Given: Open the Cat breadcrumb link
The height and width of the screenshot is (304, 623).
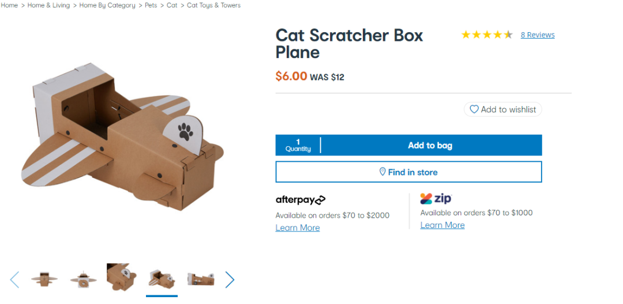Looking at the screenshot, I should click(172, 6).
